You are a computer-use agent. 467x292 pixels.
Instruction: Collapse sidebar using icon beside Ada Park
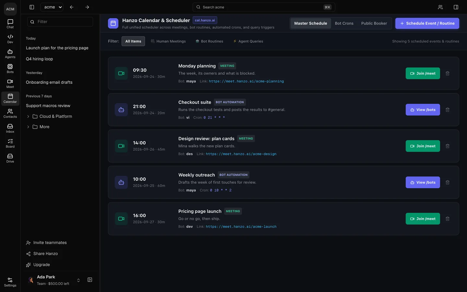[90, 280]
